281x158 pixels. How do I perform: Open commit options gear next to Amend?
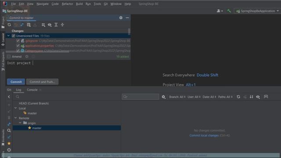27,57
